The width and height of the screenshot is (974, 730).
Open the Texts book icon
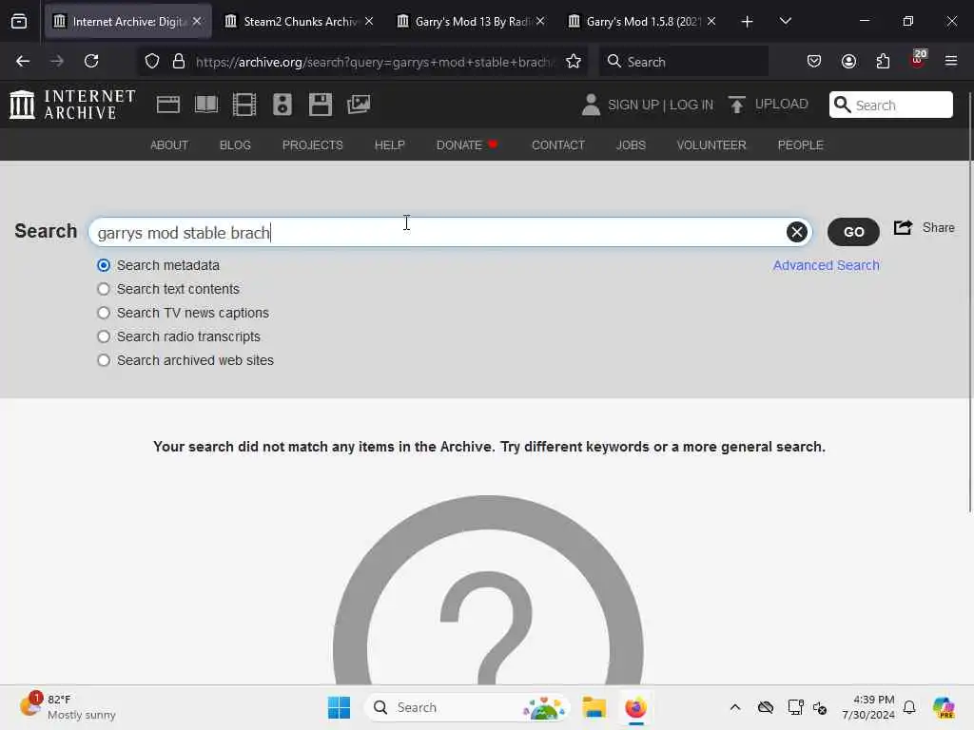(206, 105)
